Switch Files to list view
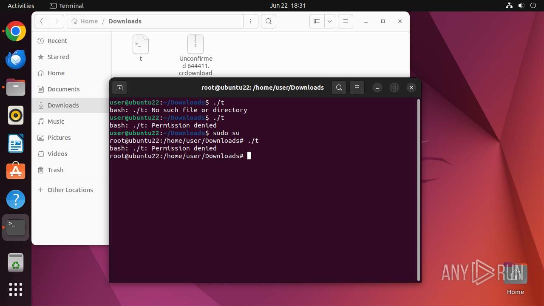 [317, 21]
